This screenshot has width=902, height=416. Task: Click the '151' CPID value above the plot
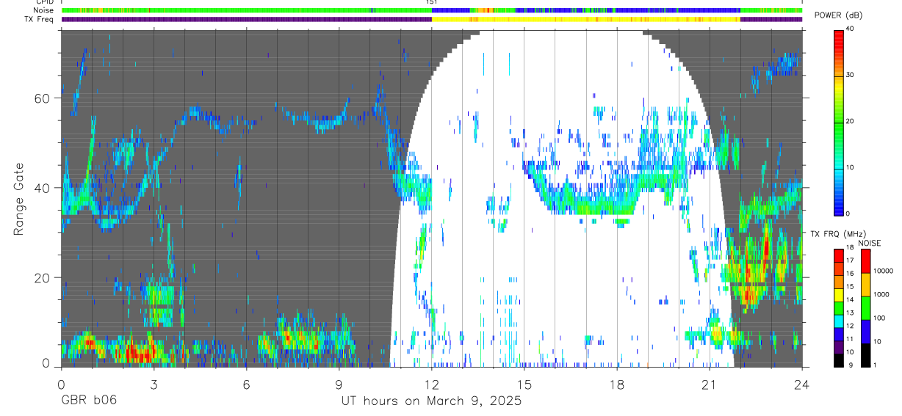pyautogui.click(x=432, y=2)
